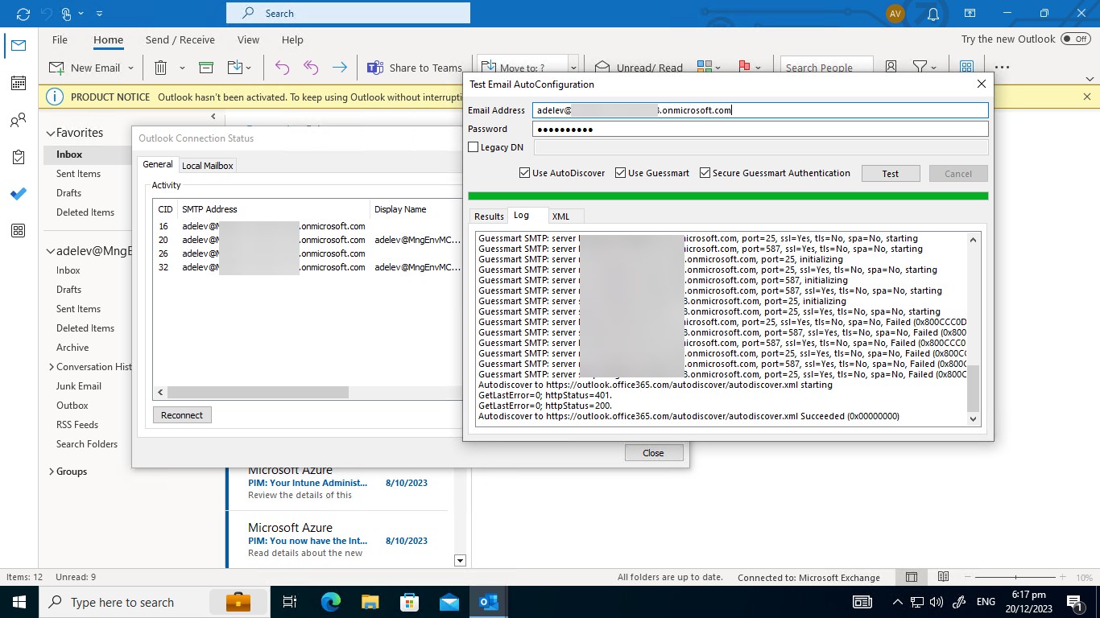The height and width of the screenshot is (618, 1100).
Task: Open Address Book icon in ribbon
Action: click(891, 68)
